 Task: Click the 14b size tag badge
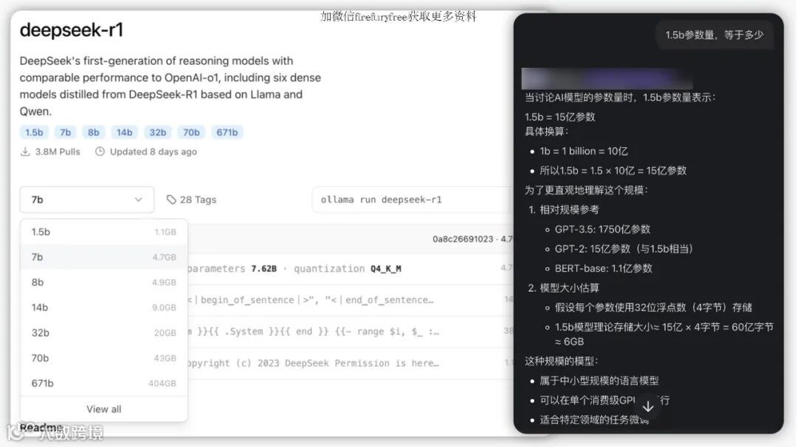click(124, 133)
